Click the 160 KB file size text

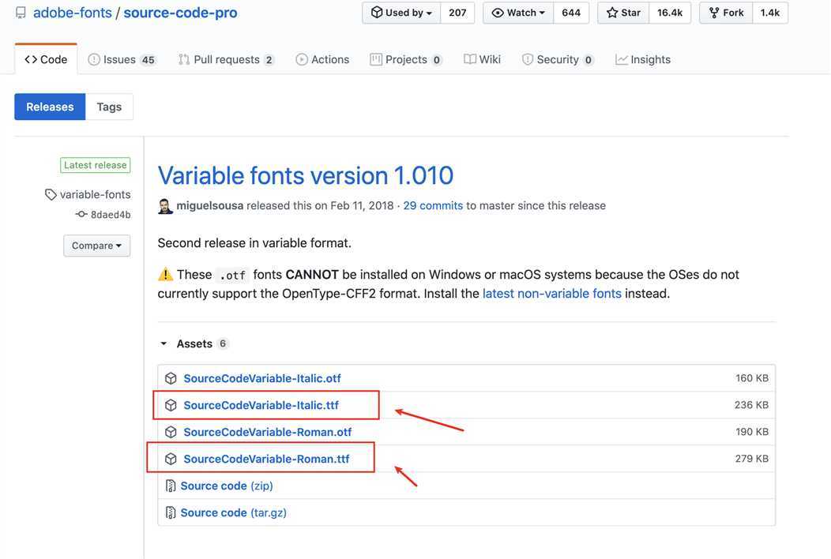(751, 378)
